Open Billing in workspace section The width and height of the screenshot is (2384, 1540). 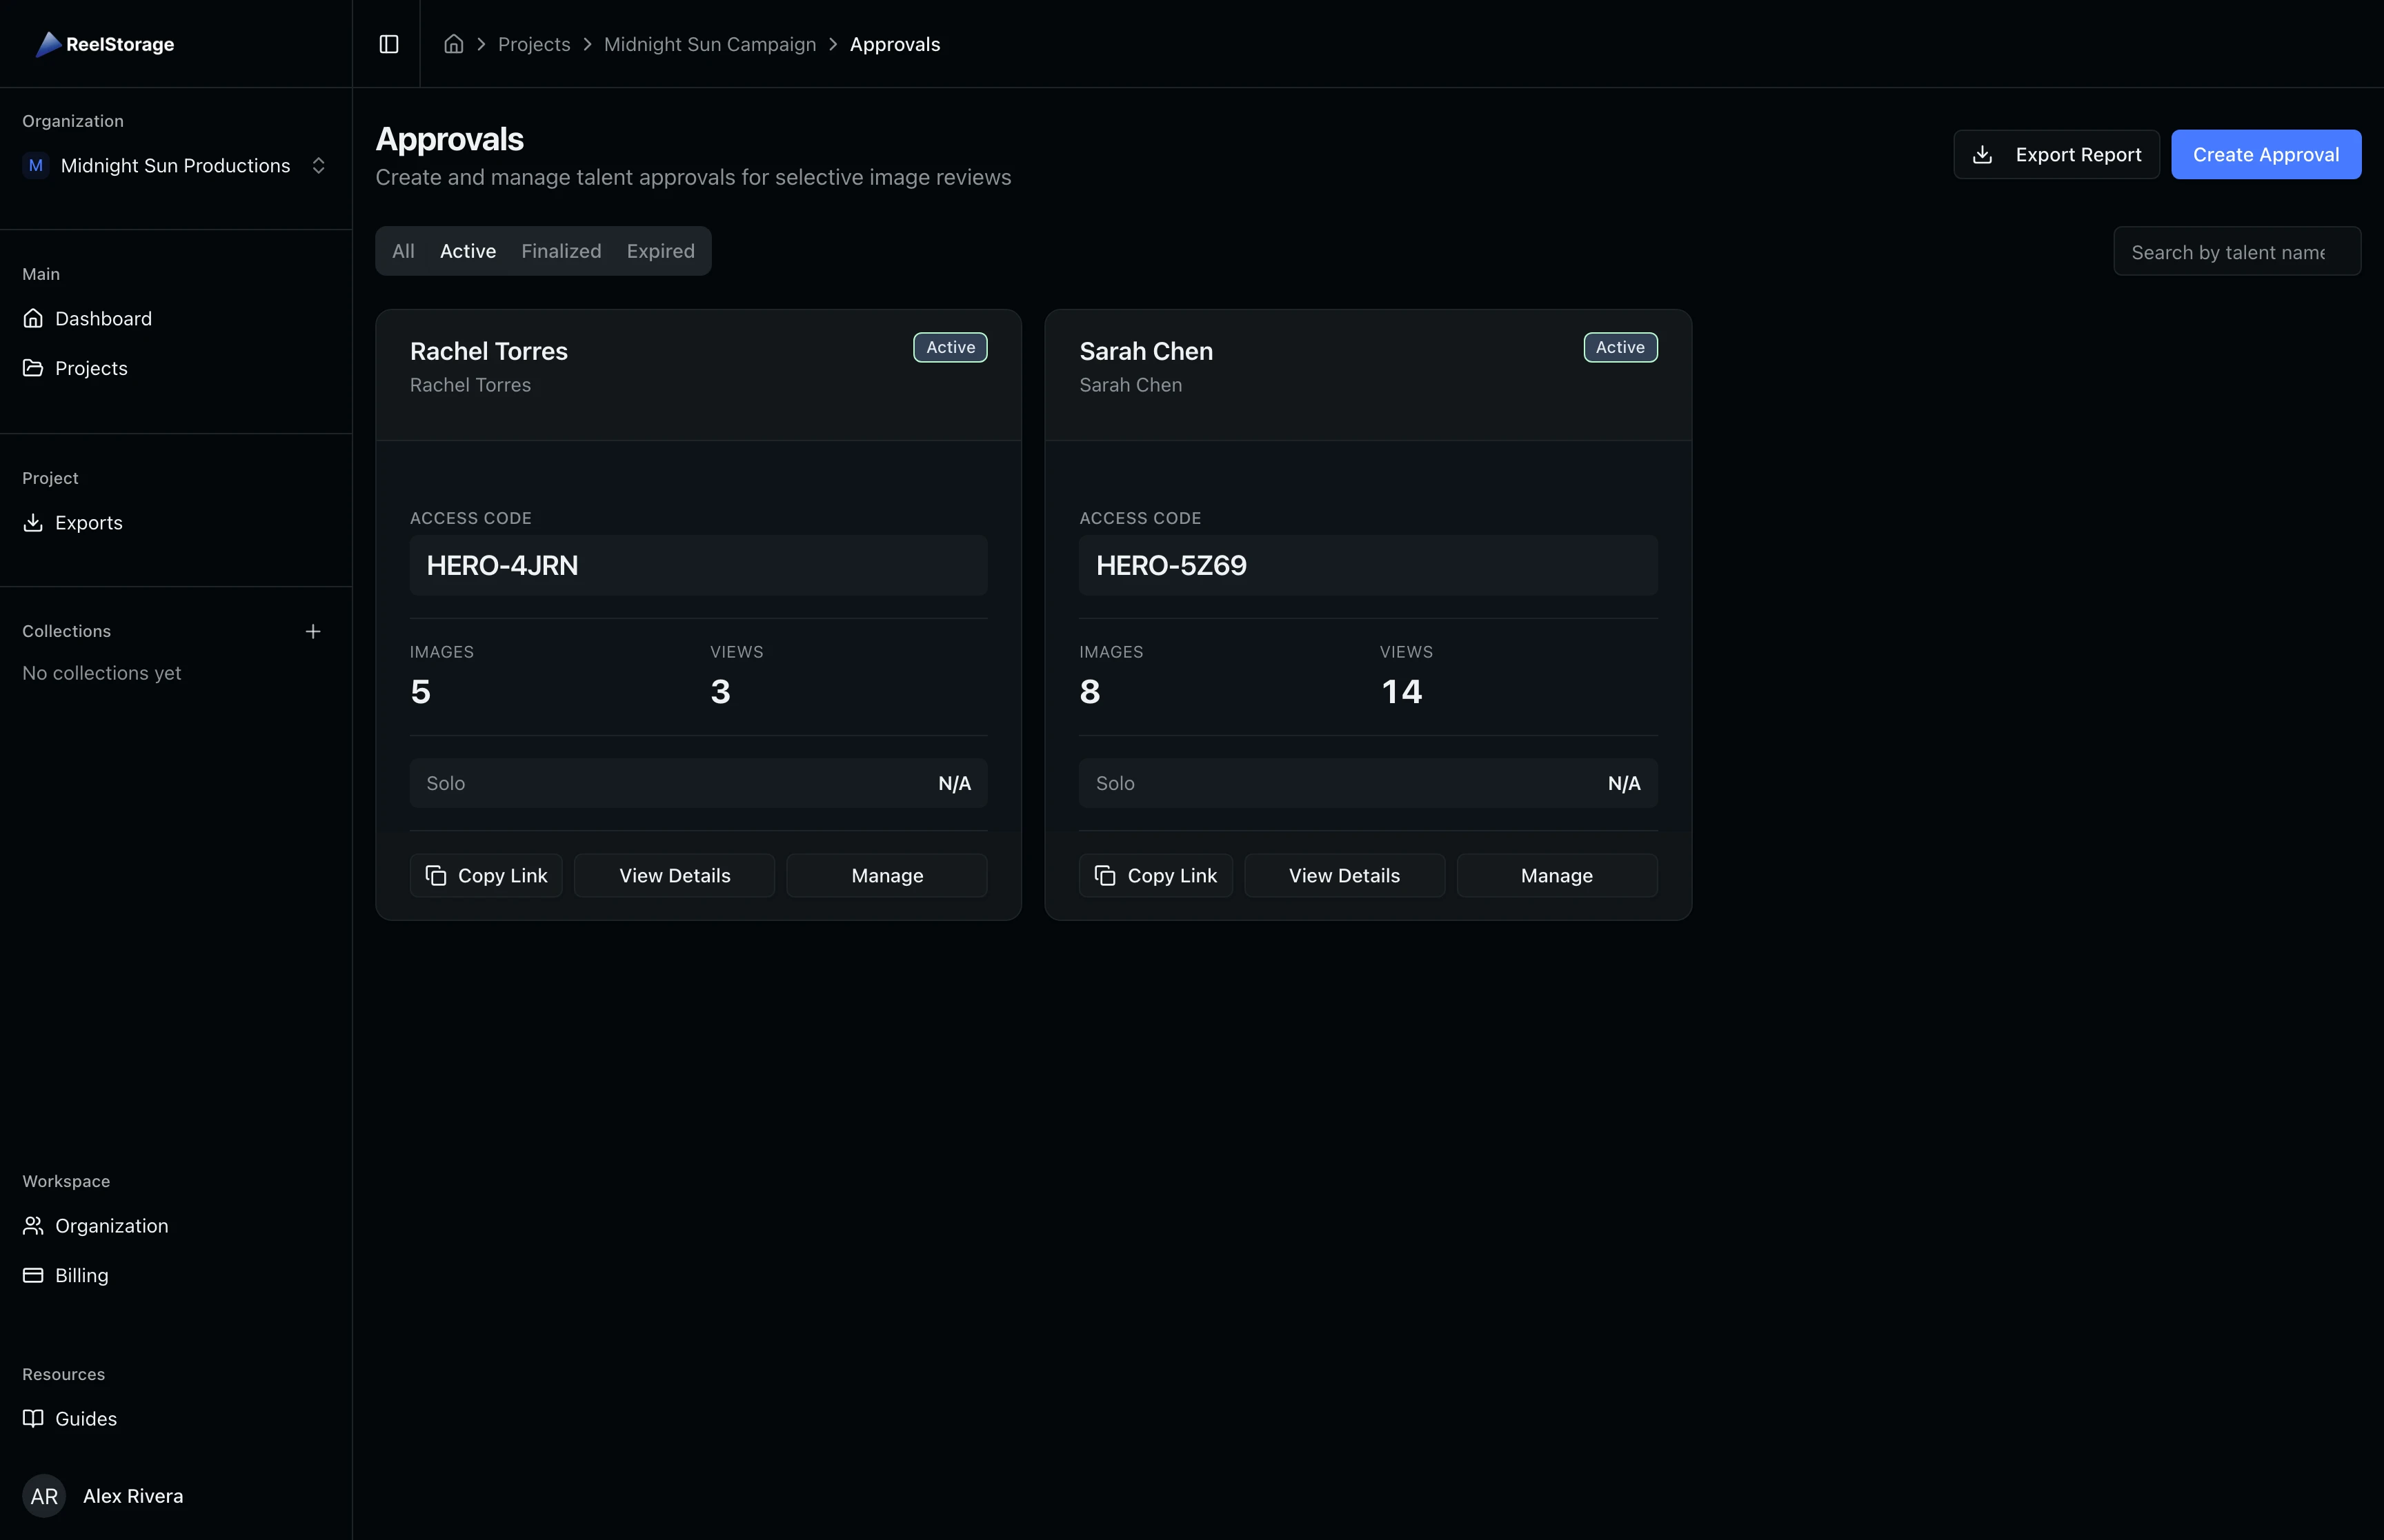point(81,1275)
